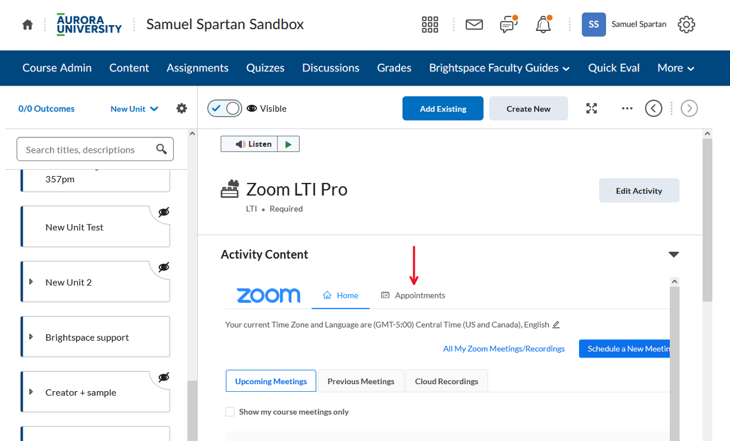
Task: Toggle visibility of New Unit 2
Action: click(x=164, y=268)
